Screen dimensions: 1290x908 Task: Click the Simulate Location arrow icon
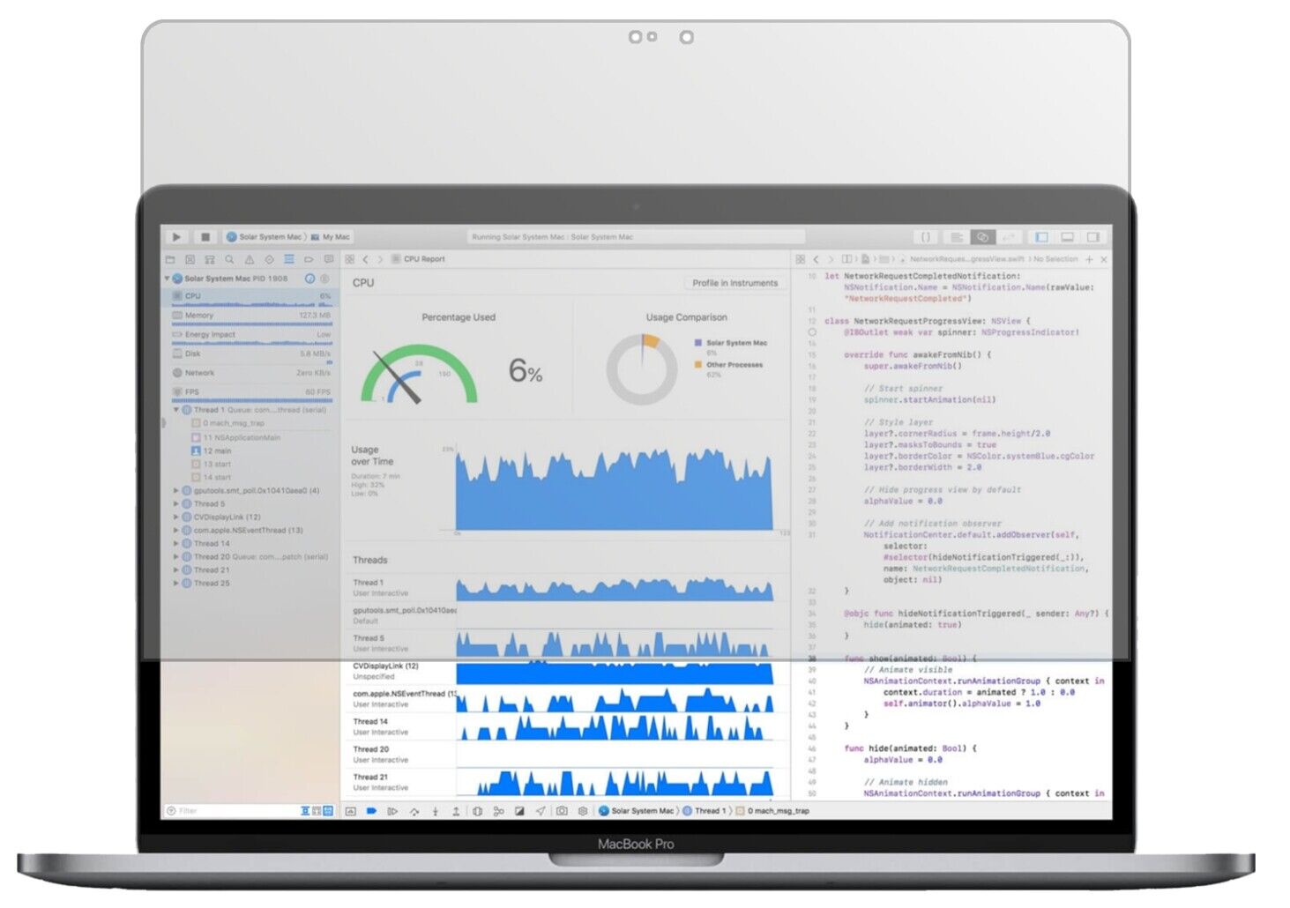541,811
